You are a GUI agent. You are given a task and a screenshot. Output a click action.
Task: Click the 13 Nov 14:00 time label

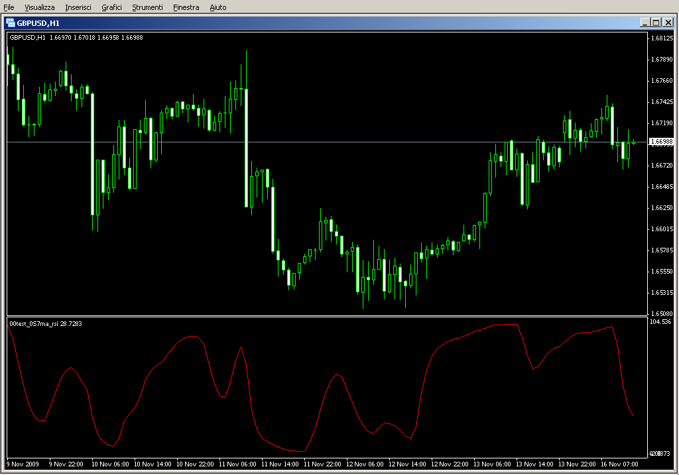click(534, 464)
